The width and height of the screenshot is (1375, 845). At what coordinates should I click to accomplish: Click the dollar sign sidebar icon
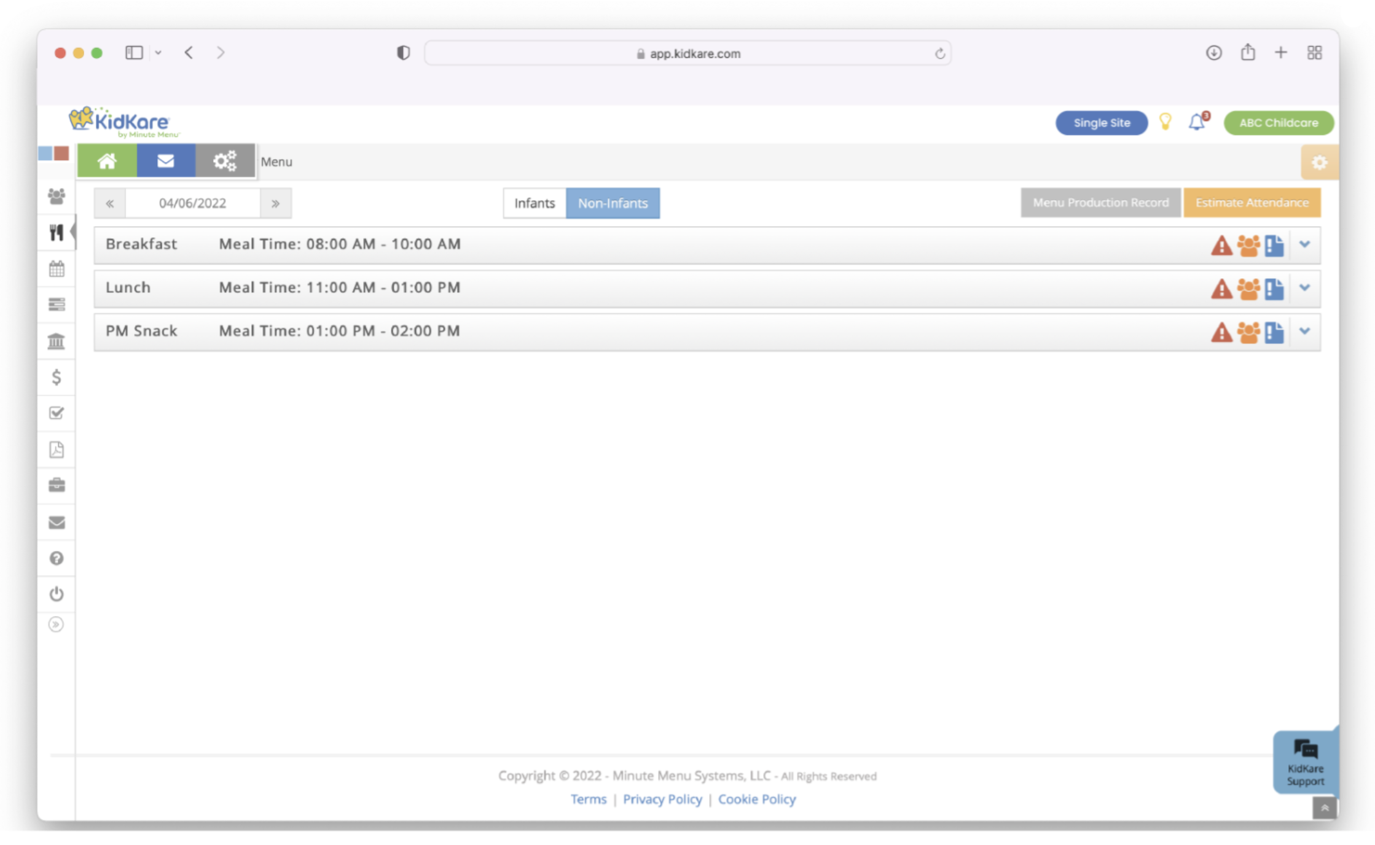[57, 377]
